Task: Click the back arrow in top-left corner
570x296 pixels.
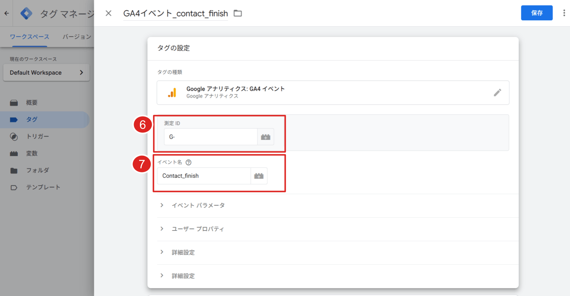Action: point(7,13)
